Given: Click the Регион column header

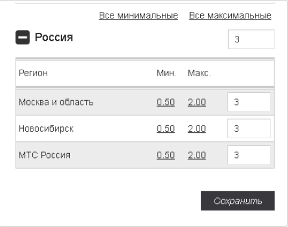Looking at the screenshot, I should pos(33,73).
